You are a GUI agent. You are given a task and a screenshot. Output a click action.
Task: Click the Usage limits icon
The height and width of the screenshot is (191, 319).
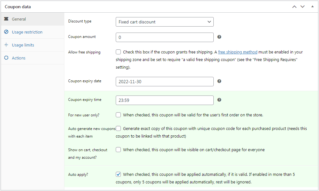[x=6, y=45]
